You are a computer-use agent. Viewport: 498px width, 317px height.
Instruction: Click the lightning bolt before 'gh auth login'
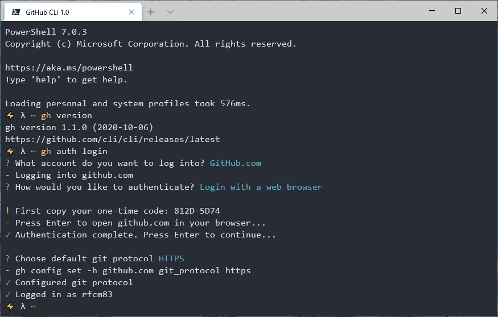10,151
